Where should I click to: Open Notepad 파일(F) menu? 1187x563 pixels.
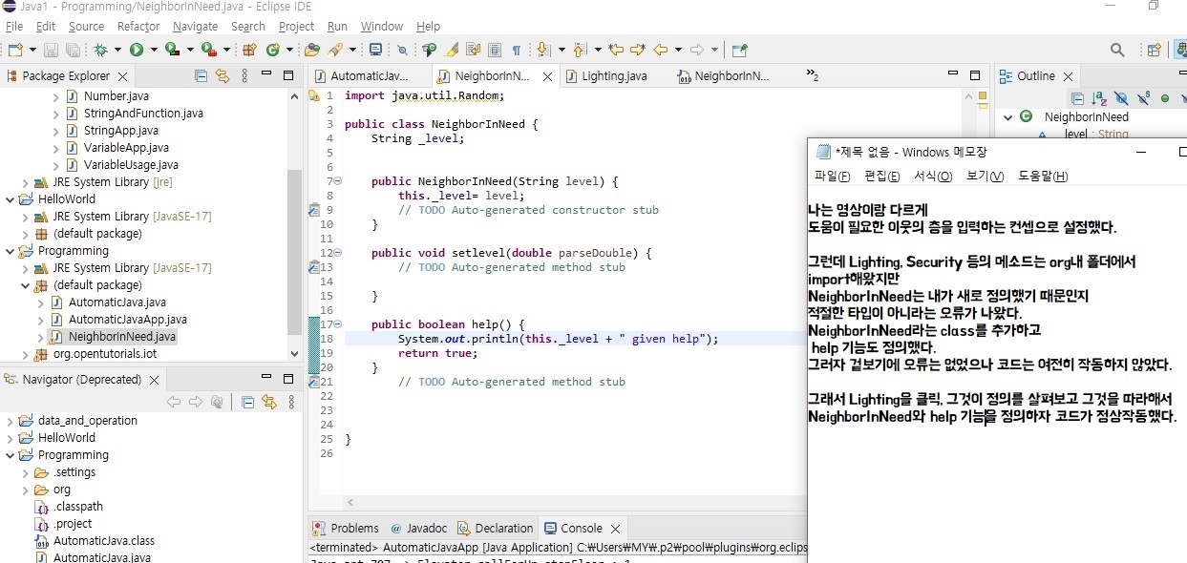point(832,176)
